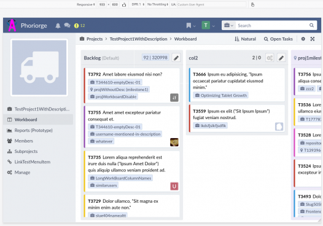
Task: Toggle touch simulation hand icon
Action: click(x=252, y=4)
